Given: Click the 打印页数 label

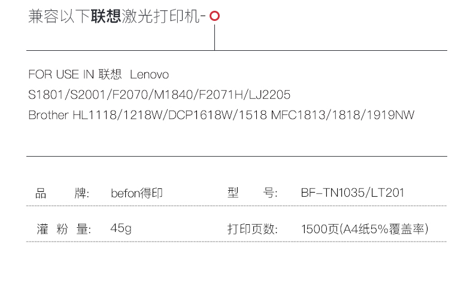Looking at the screenshot, I should point(253,229).
